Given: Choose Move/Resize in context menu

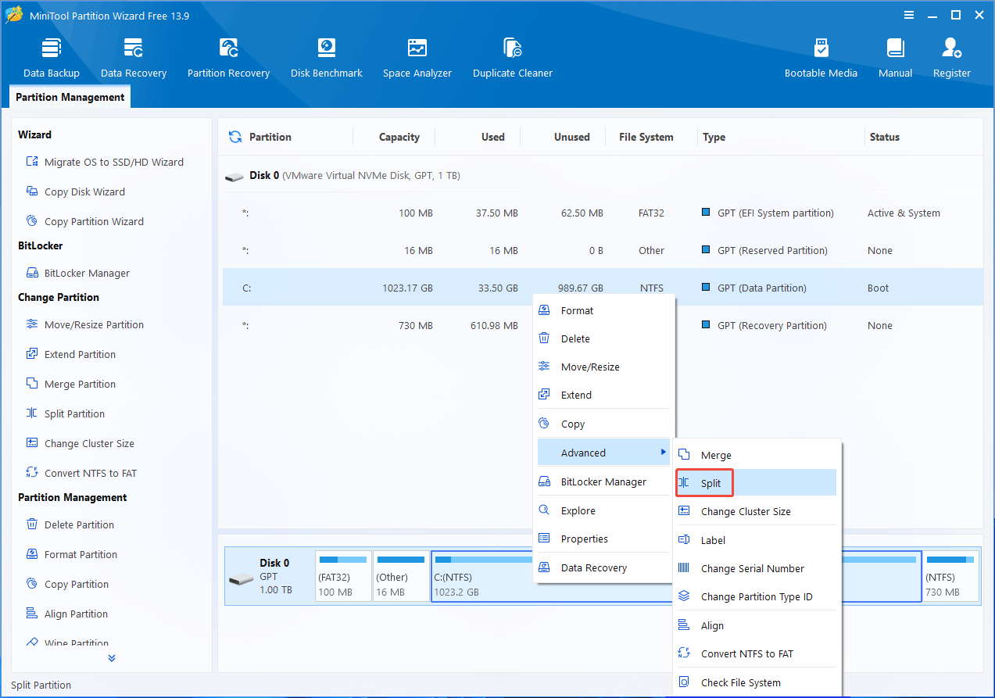Looking at the screenshot, I should tap(603, 367).
